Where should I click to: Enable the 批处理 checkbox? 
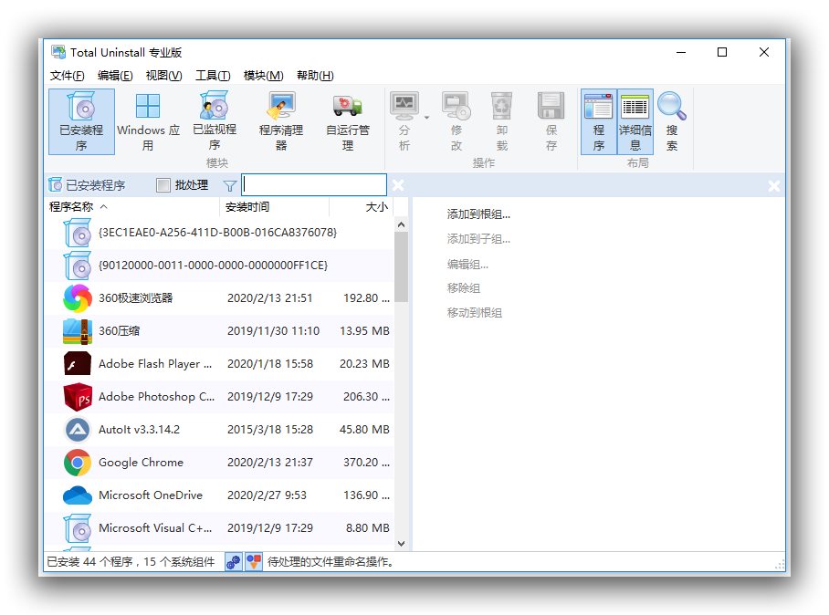pyautogui.click(x=163, y=185)
